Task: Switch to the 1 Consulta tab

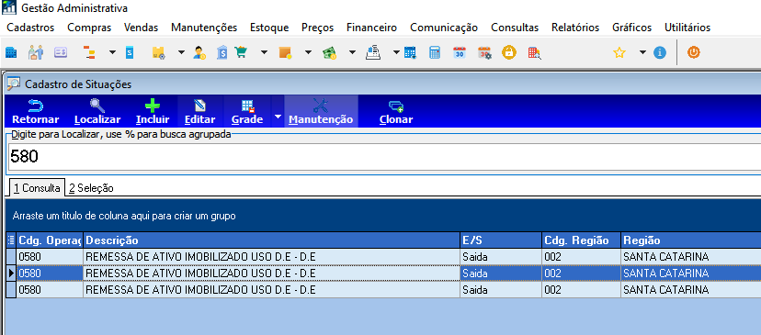Action: click(x=37, y=188)
